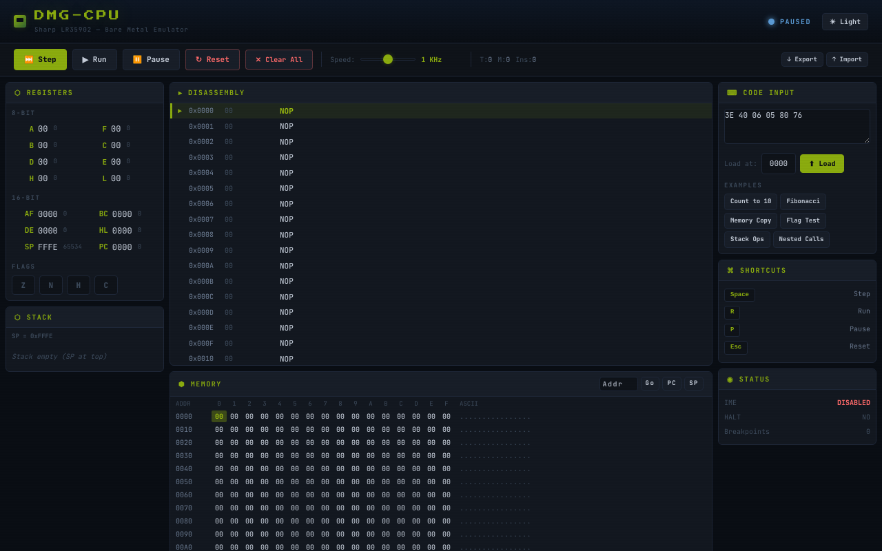Click the Import button
This screenshot has width=882, height=551.
pyautogui.click(x=847, y=59)
